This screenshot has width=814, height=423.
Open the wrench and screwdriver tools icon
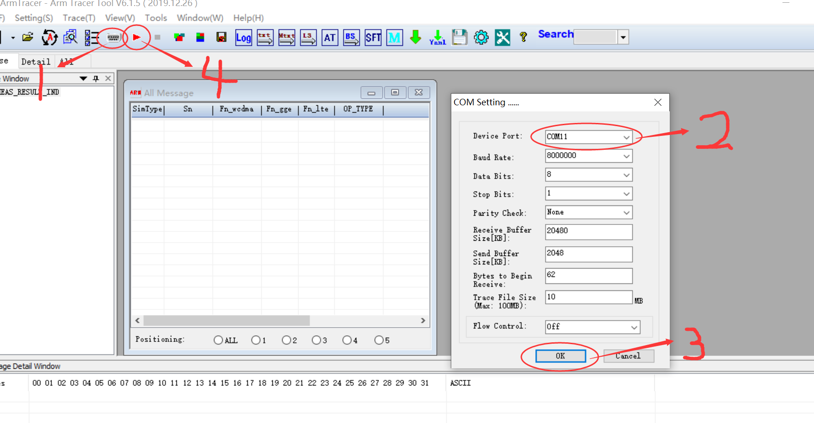(x=502, y=37)
